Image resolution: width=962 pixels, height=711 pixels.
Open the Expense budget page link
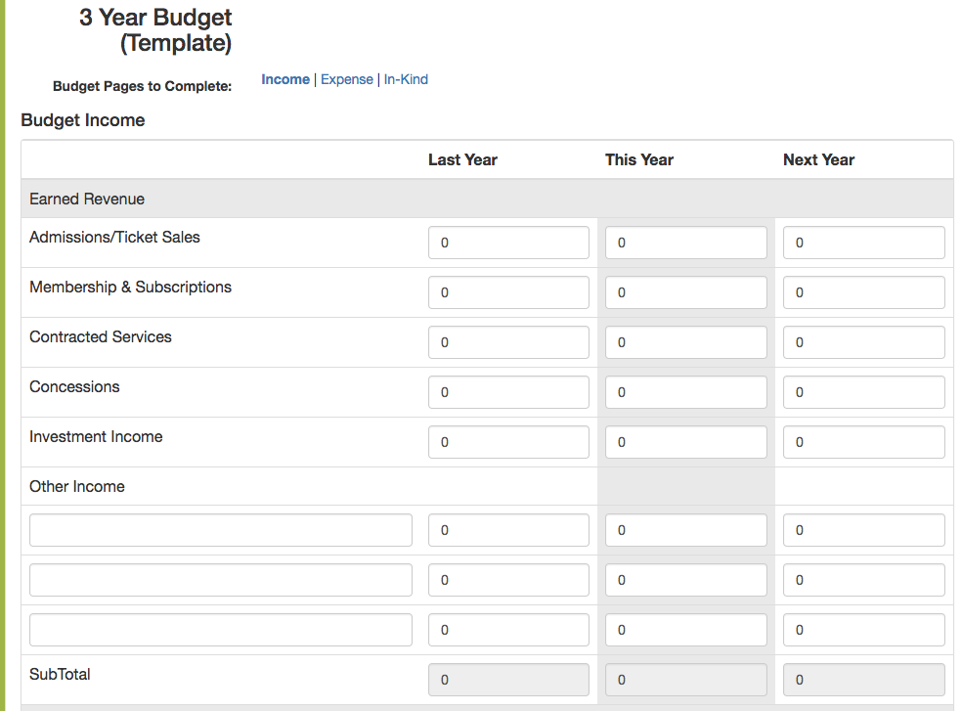(347, 79)
